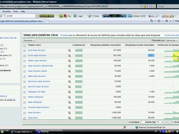Image resolution: width=179 pixels, height=134 pixels.
Task: Open the Tools menu
Action: point(16,11)
